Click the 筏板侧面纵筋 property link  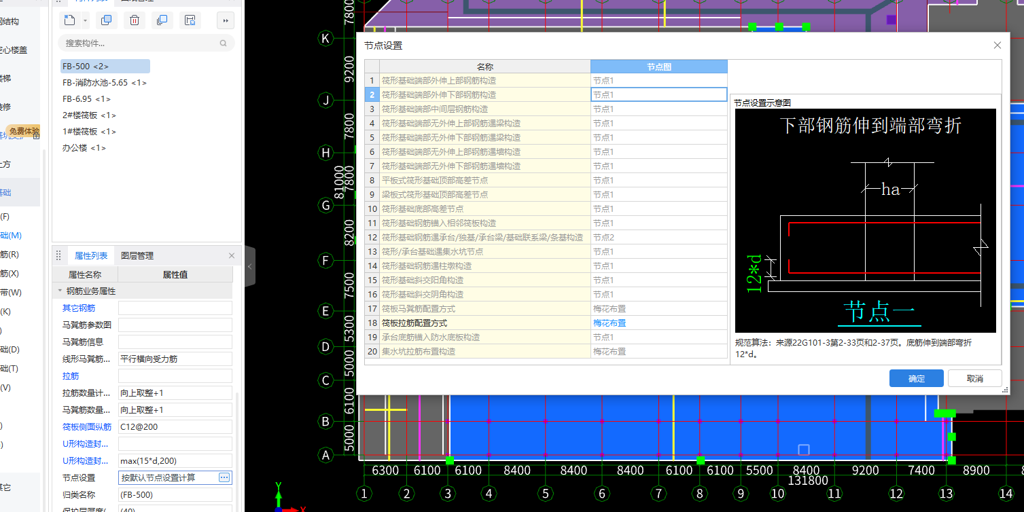(87, 426)
